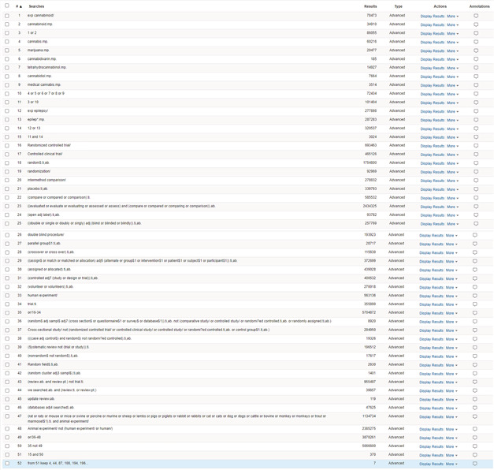The image size is (494, 470).
Task: Click annotation bubble for search 12
Action: coord(476,111)
